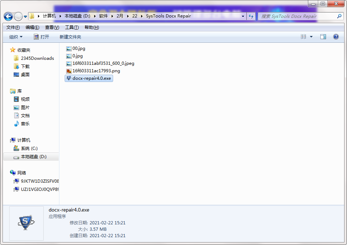Open the 帮助(H) menu

pyautogui.click(x=92, y=27)
